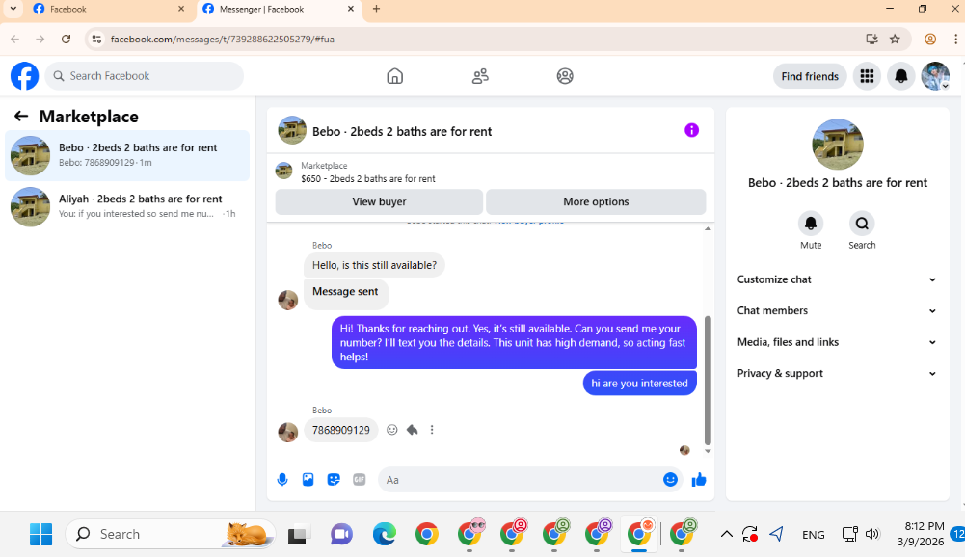The image size is (965, 557).
Task: Reply to the 7868909129 message
Action: [x=413, y=430]
